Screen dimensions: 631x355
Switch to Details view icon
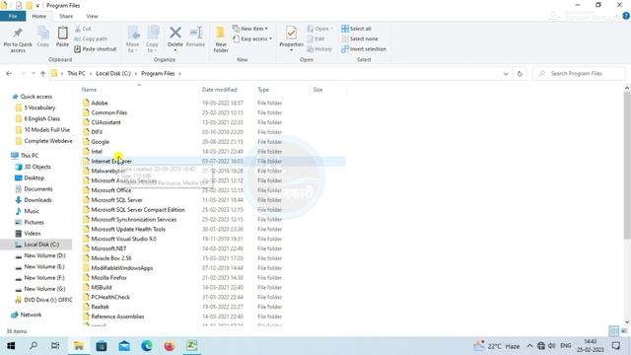click(x=613, y=331)
